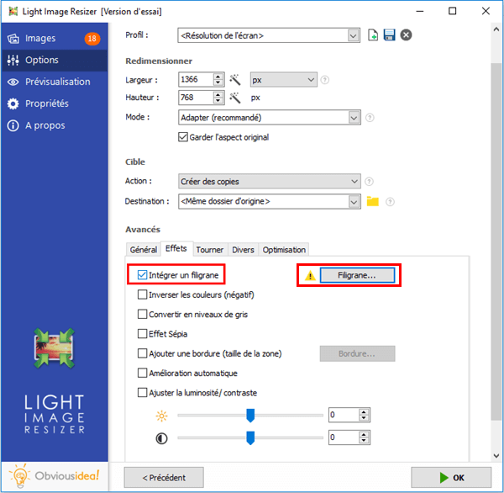Viewport: 504px width, 493px height.
Task: Click the vertical scrollbar up arrow
Action: pyautogui.click(x=496, y=29)
